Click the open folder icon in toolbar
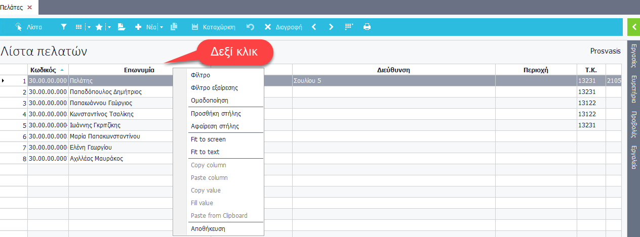The width and height of the screenshot is (640, 237). pos(122,27)
